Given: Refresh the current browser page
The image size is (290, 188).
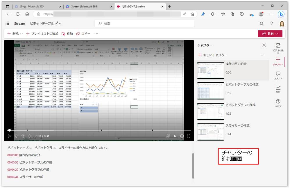Looking at the screenshot, I should click(x=18, y=14).
